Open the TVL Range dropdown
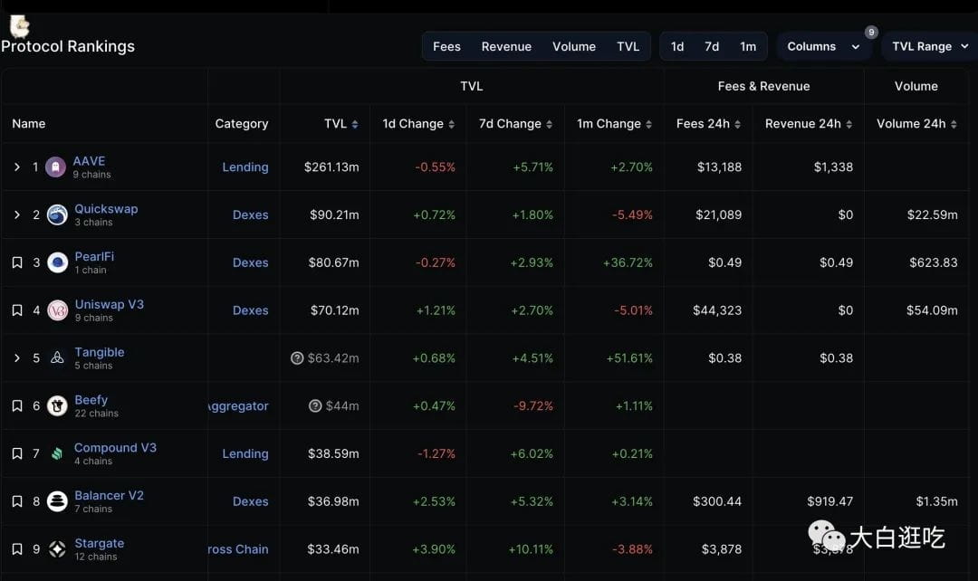This screenshot has width=978, height=581. [930, 47]
